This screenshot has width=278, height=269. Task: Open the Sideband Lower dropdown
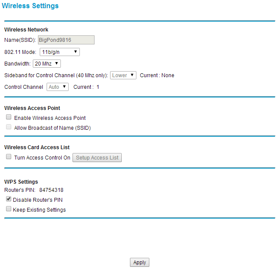click(123, 75)
